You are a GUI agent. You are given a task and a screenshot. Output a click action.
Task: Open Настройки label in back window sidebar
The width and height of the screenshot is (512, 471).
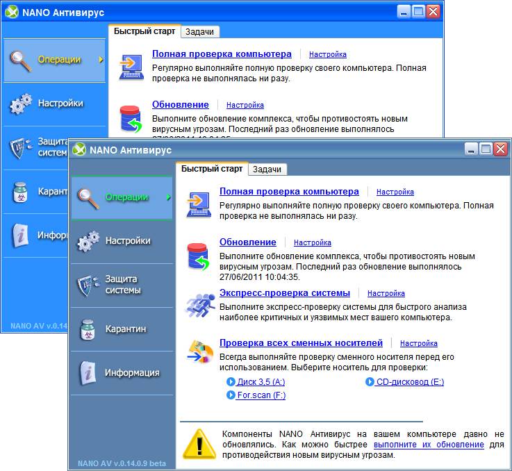[60, 104]
